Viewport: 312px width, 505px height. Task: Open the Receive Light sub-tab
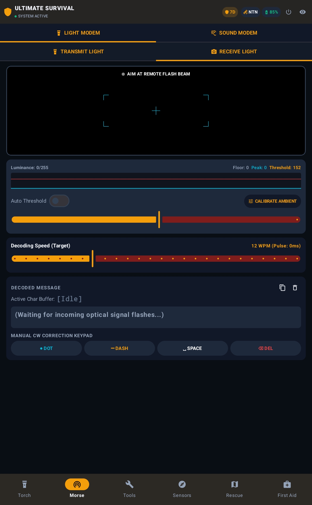tap(234, 52)
